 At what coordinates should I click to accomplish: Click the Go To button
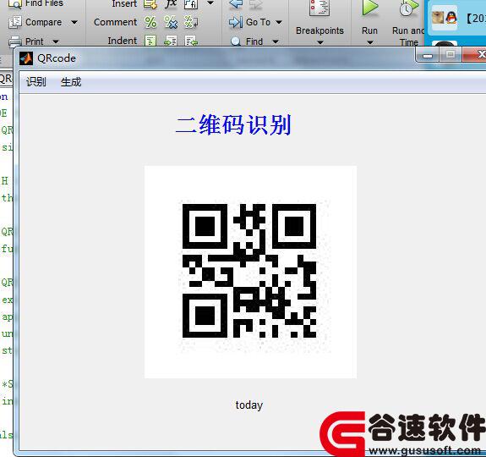[258, 22]
